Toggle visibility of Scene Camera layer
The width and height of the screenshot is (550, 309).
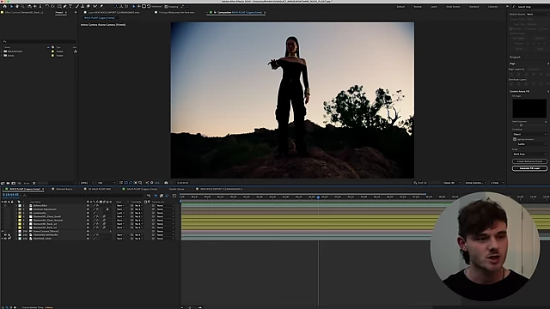tap(2, 231)
